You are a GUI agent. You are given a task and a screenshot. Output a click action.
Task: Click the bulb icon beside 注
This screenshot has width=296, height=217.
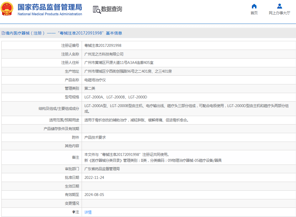74,212
